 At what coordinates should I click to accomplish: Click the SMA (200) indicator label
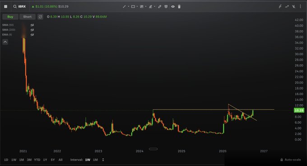(x=9, y=30)
